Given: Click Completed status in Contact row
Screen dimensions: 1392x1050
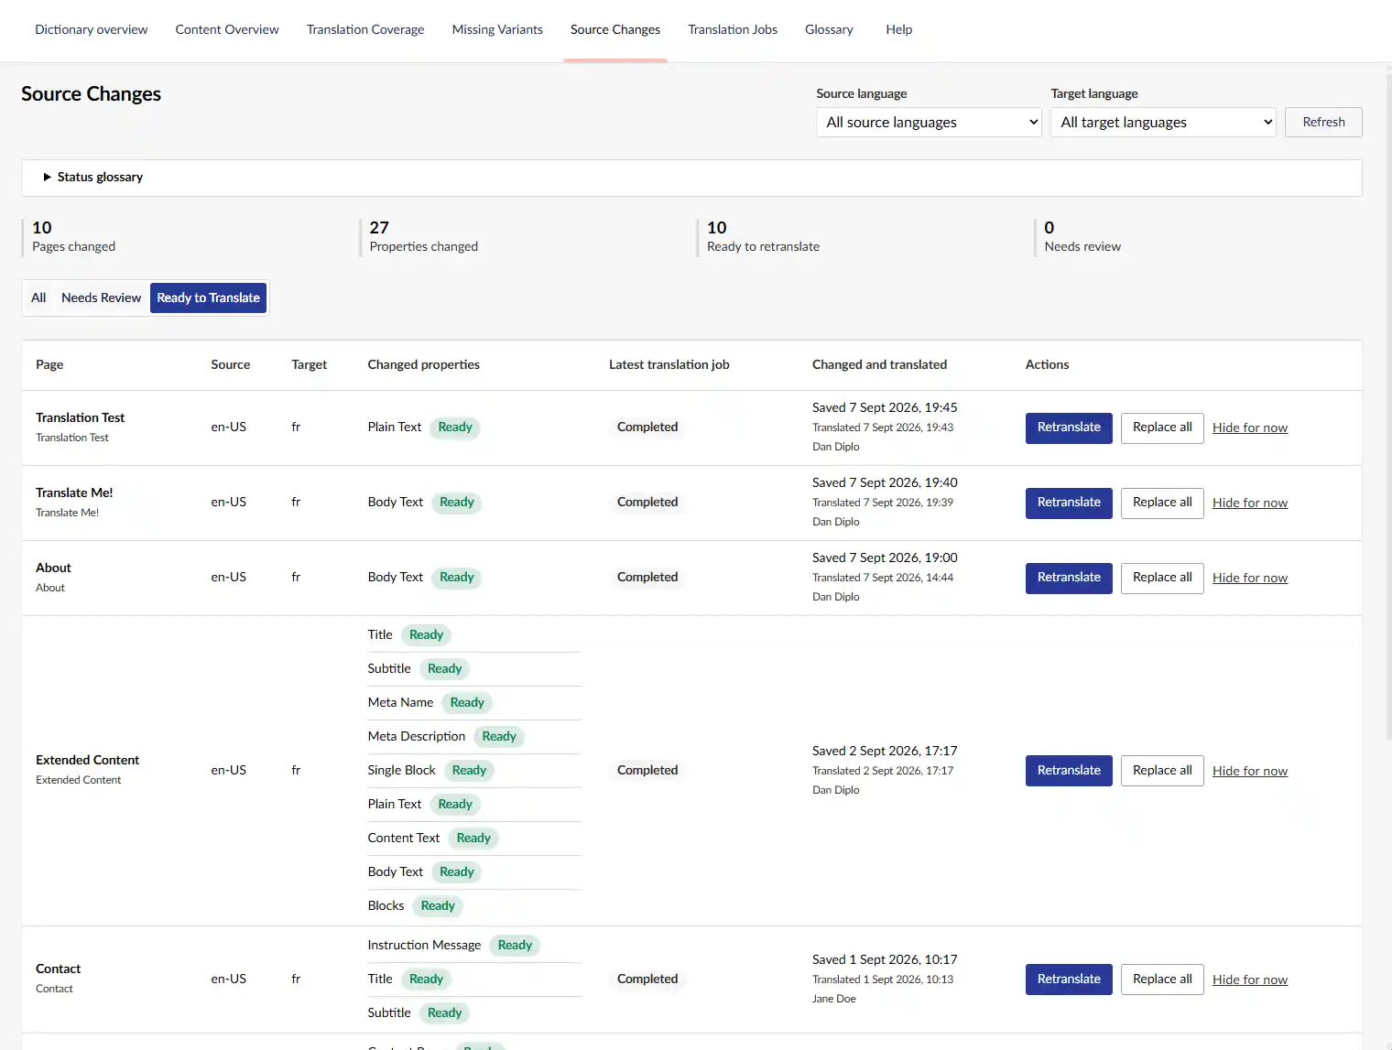Looking at the screenshot, I should (647, 980).
